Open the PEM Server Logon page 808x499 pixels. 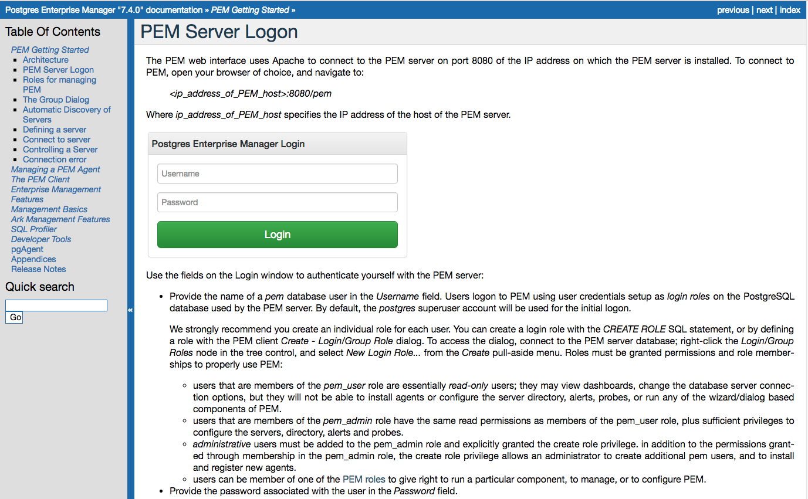coord(58,69)
